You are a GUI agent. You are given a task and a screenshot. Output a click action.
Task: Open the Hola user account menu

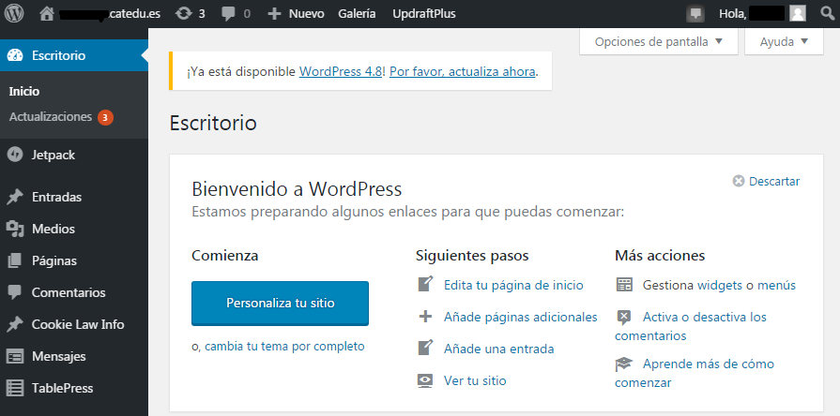[762, 14]
